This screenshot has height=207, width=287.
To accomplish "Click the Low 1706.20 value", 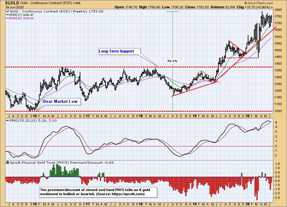I will [173, 7].
